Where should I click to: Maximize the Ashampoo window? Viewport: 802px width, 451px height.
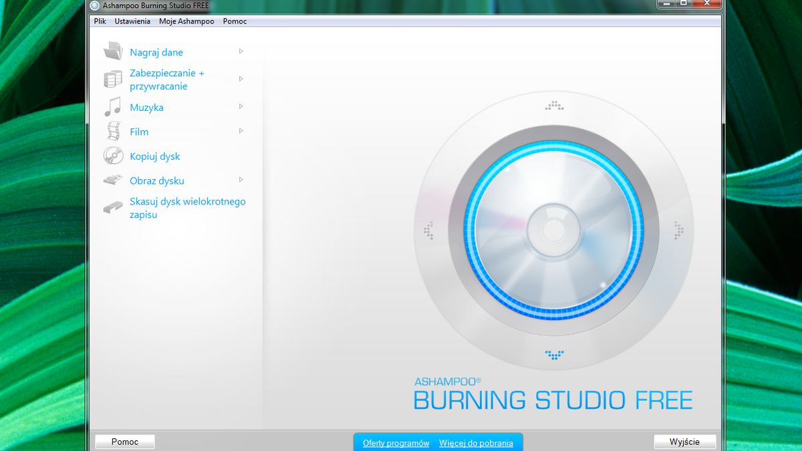pos(683,3)
